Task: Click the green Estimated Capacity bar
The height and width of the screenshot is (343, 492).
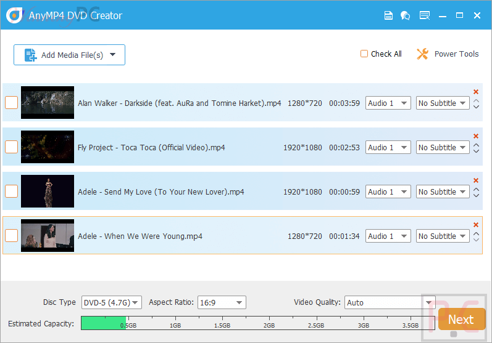Action: 103,323
